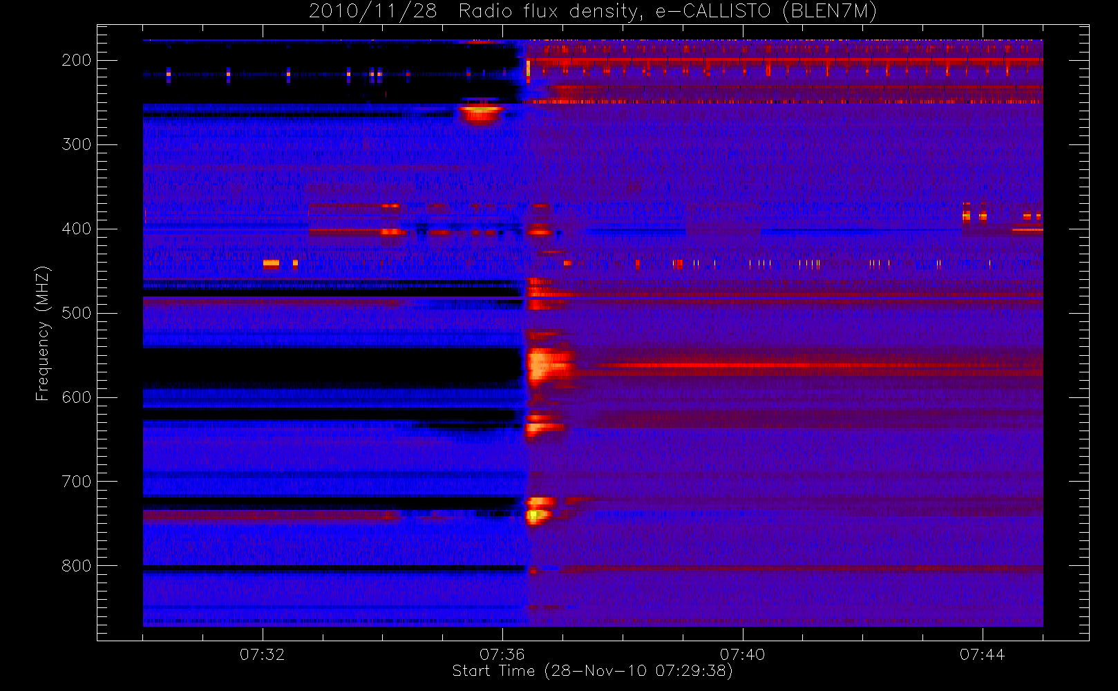Image resolution: width=1118 pixels, height=691 pixels.
Task: Click the orange spot near 440 MHz at 07:32
Action: pyautogui.click(x=271, y=263)
